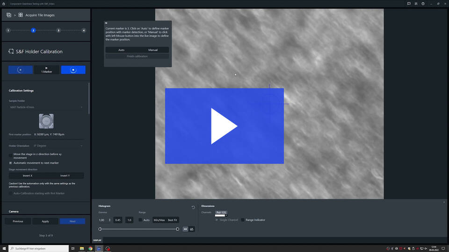449x252 pixels.
Task: Click the left blue calibration start button
Action: (x=20, y=70)
